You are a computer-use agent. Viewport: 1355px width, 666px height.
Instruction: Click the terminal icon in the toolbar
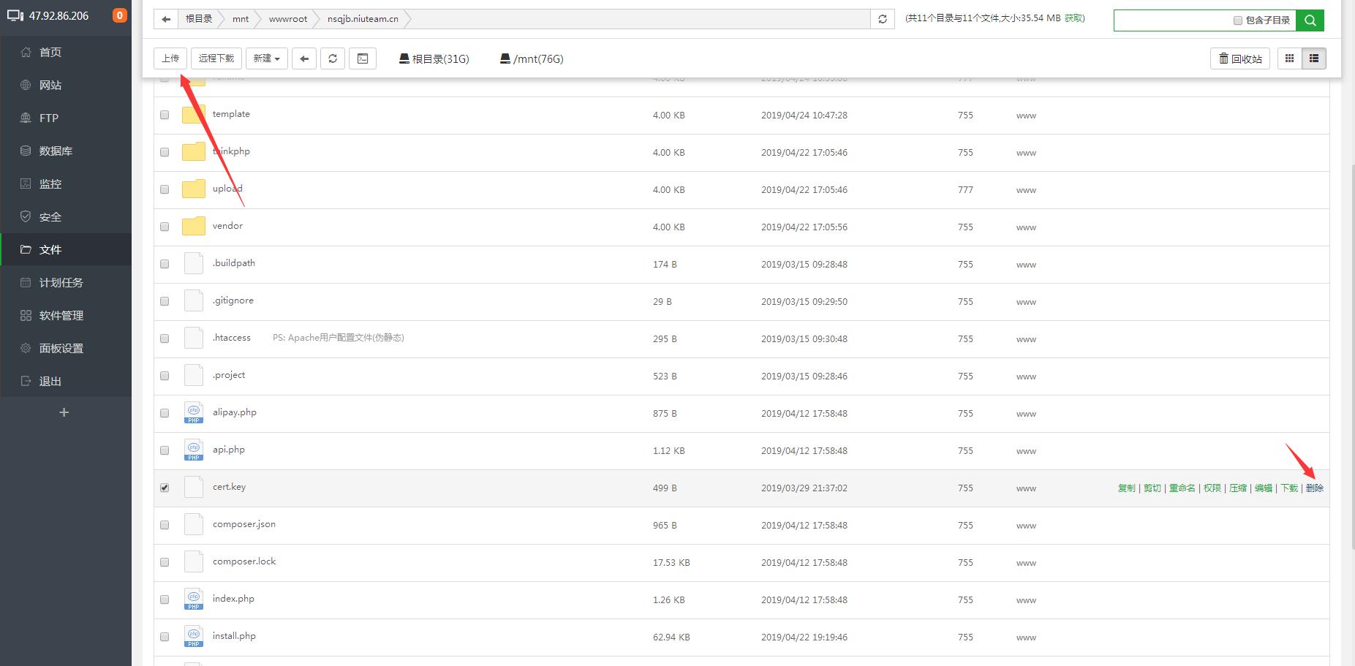click(363, 58)
